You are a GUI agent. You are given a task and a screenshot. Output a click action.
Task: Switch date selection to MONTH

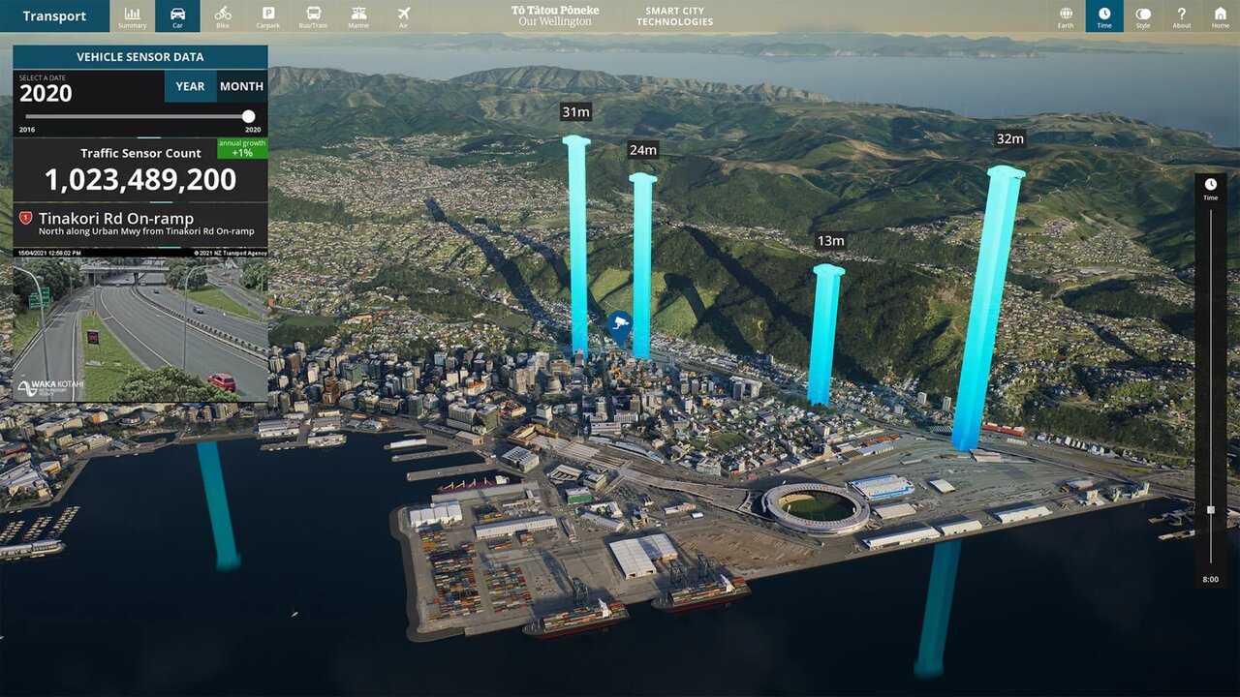[x=241, y=86]
